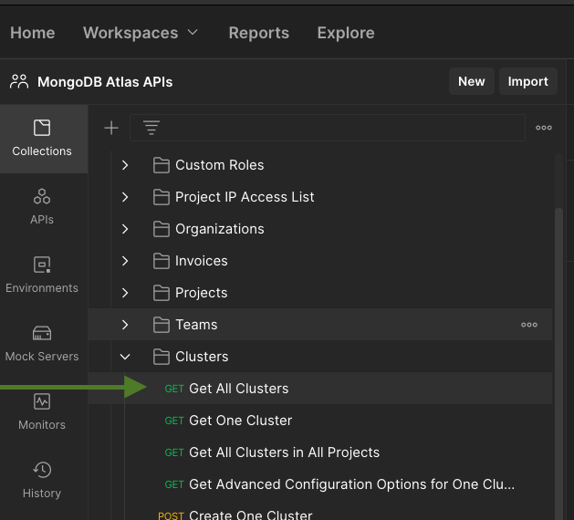The image size is (574, 520).
Task: Open the Get All Clusters request
Action: 320,389
